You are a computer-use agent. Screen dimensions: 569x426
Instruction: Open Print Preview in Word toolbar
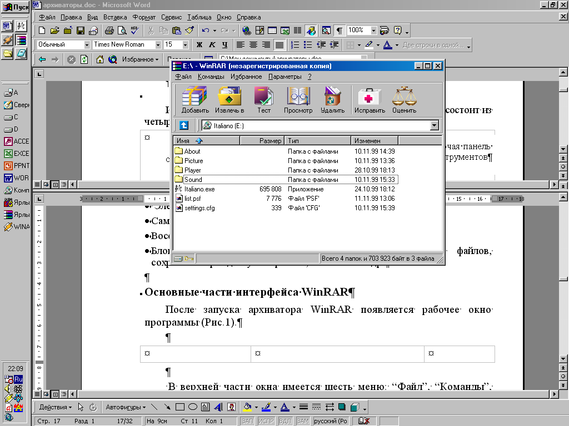122,31
